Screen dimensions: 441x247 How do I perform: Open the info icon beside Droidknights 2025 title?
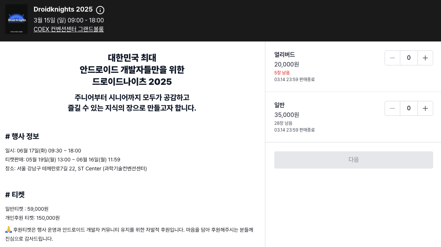(100, 10)
